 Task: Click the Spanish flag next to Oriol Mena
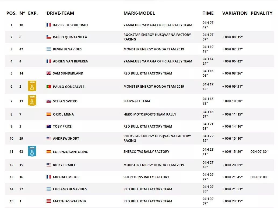click(x=49, y=114)
